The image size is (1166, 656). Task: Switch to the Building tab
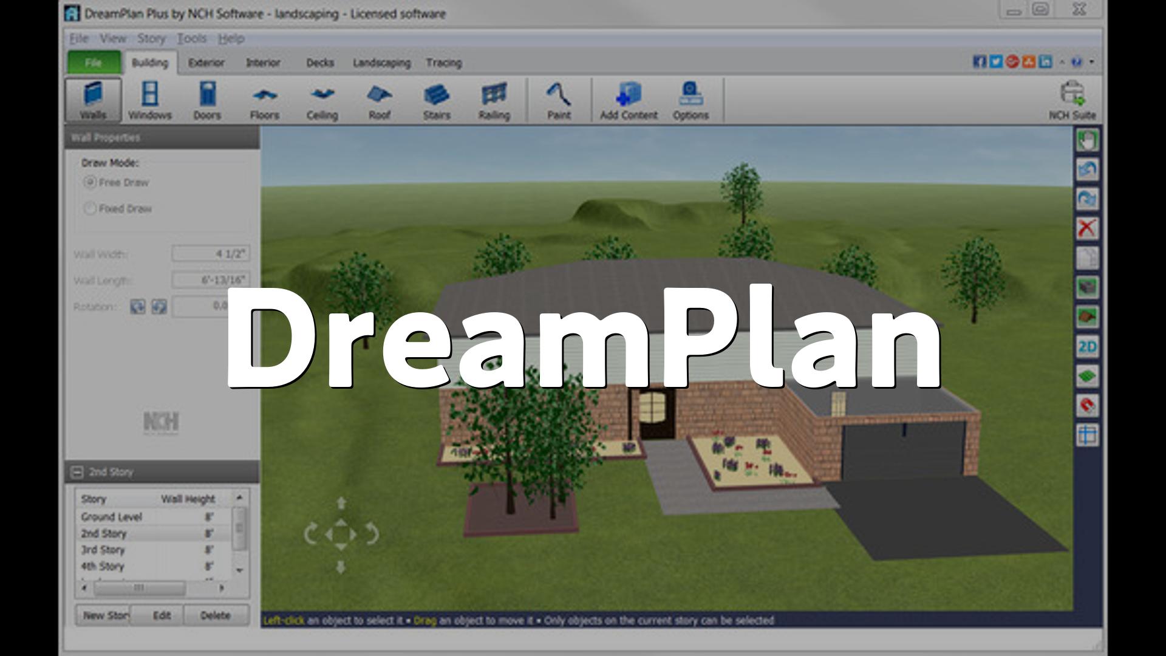point(150,63)
